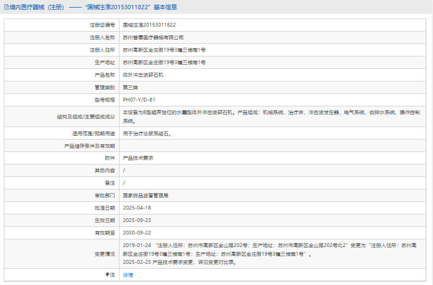Click the 有效期至 label cell
This screenshot has height=285, width=433.
61,232
